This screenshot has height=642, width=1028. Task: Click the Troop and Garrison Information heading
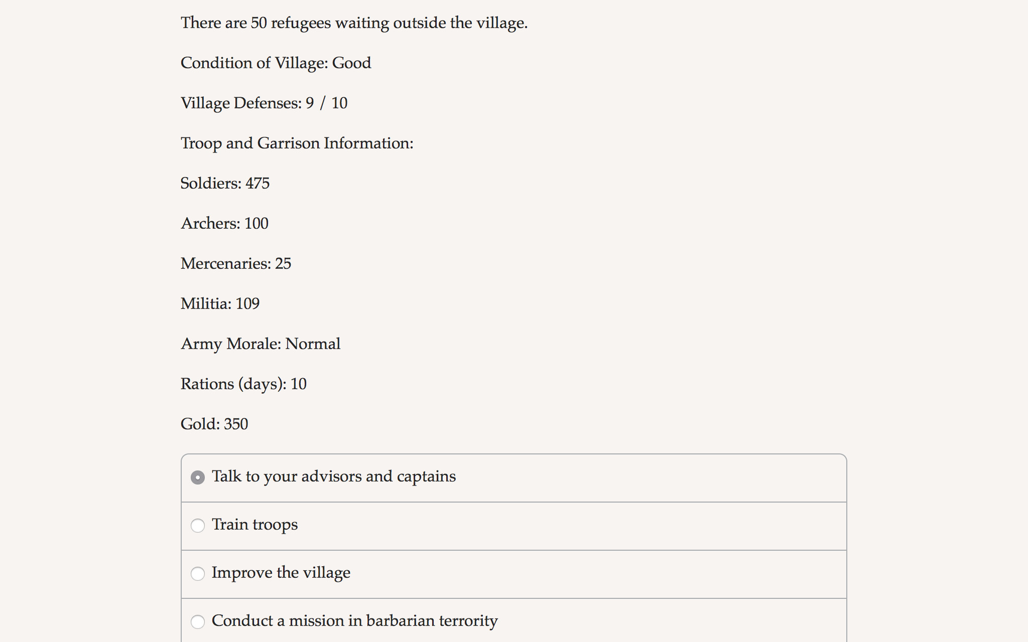tap(296, 143)
